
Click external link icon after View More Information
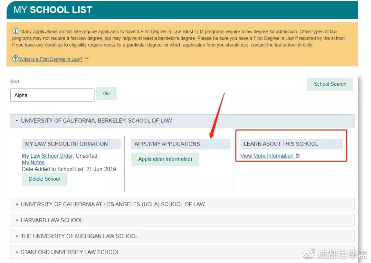(297, 156)
